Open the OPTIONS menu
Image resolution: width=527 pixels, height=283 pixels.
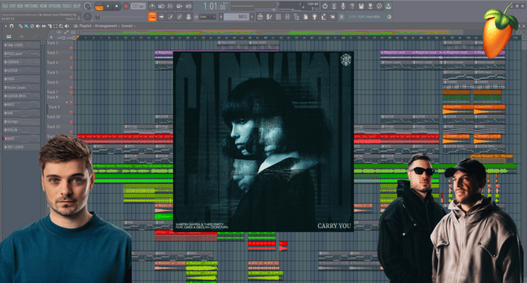pos(56,6)
